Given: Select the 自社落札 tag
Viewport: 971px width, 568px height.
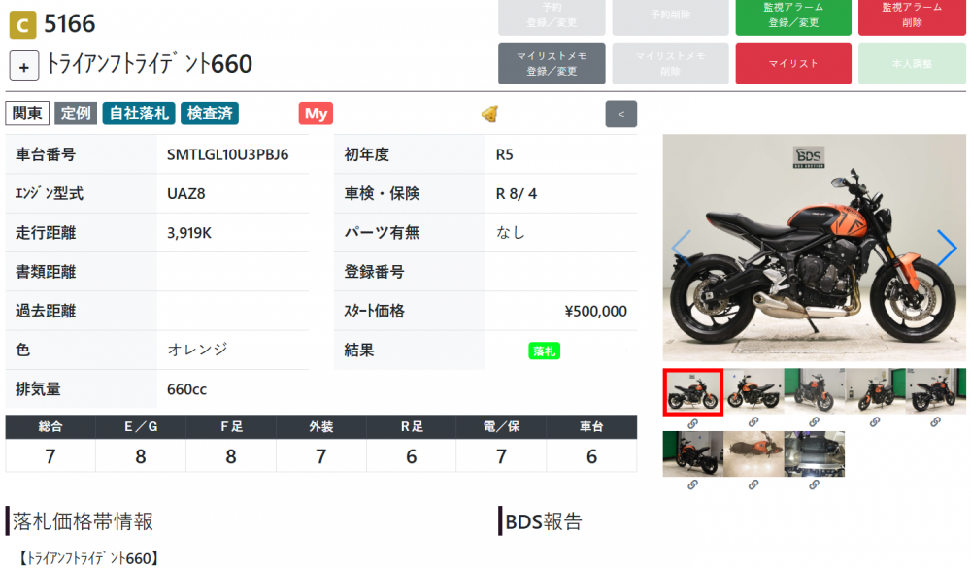Looking at the screenshot, I should click(139, 114).
